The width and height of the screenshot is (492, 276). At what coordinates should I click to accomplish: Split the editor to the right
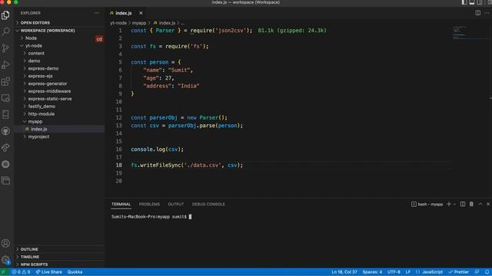coord(477,13)
